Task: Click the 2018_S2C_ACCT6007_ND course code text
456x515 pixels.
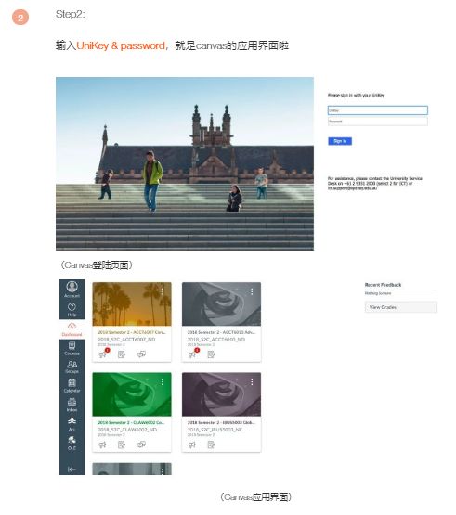Action: 126,339
